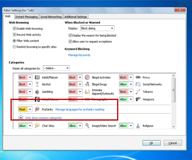Click the Social Networks category label
This screenshot has width=192, height=160.
pyautogui.click(x=152, y=84)
